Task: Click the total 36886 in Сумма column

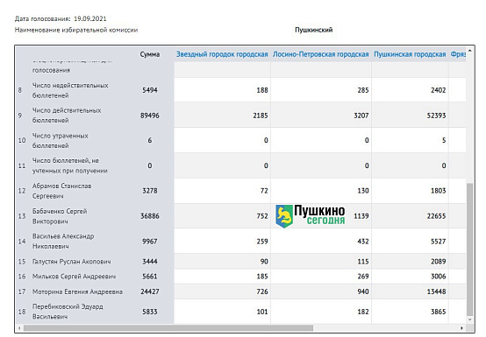Action: (150, 216)
